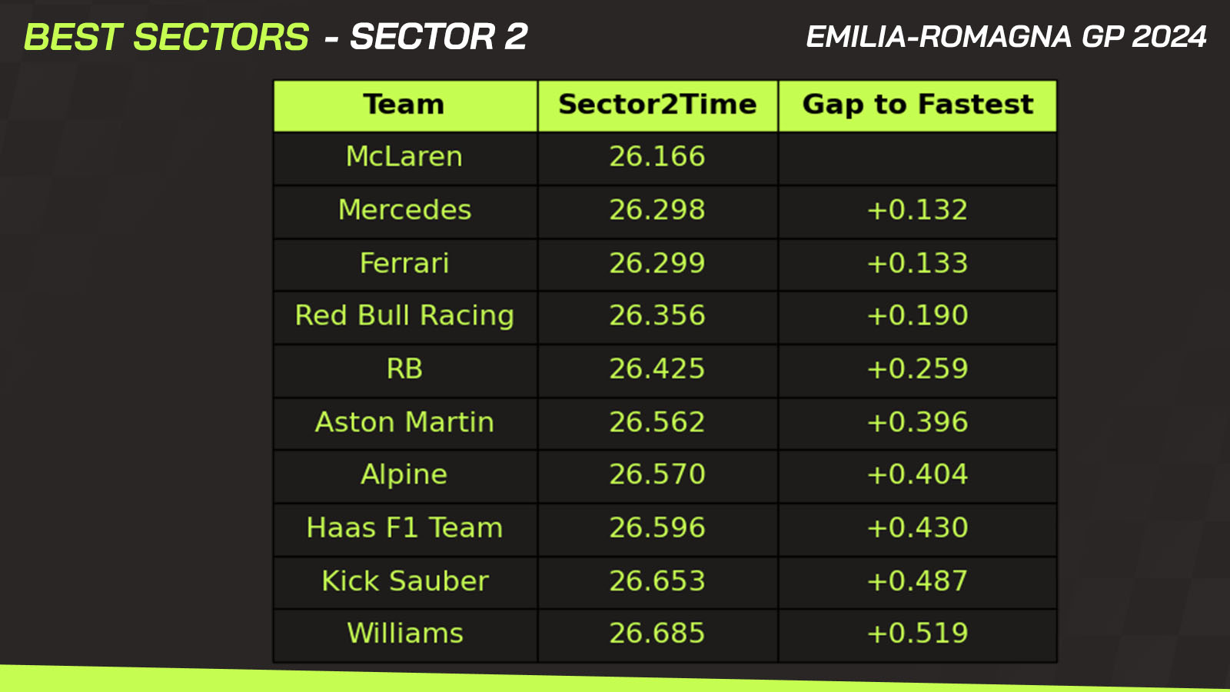This screenshot has width=1230, height=692.
Task: Select the McLaren team cell
Action: tap(405, 158)
